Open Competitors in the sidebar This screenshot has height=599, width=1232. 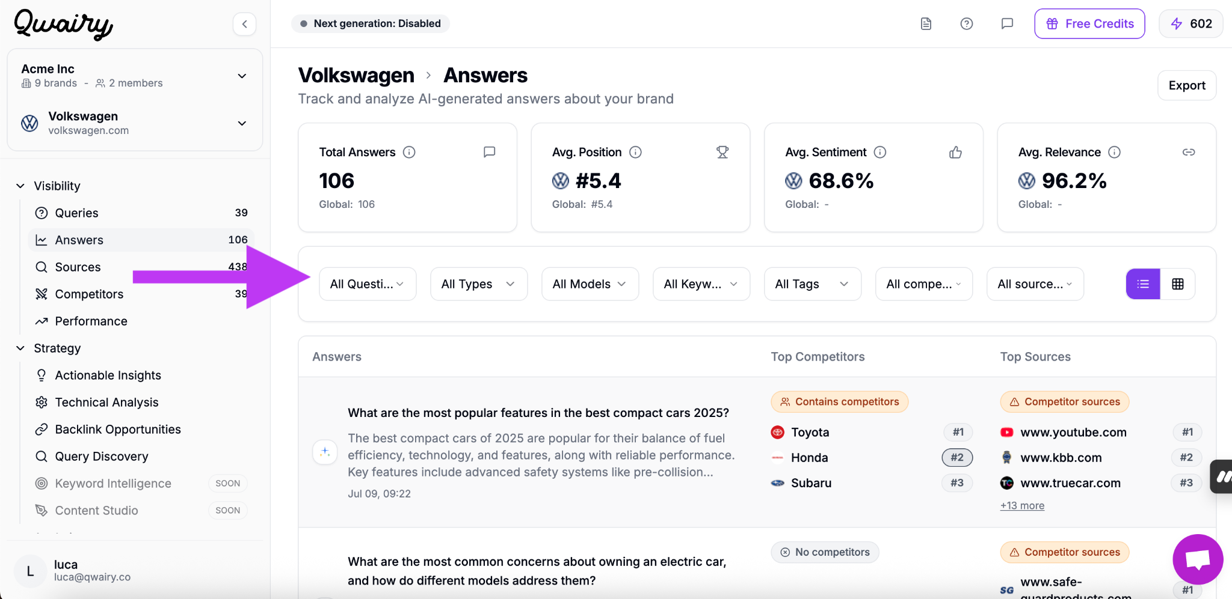click(x=141, y=294)
